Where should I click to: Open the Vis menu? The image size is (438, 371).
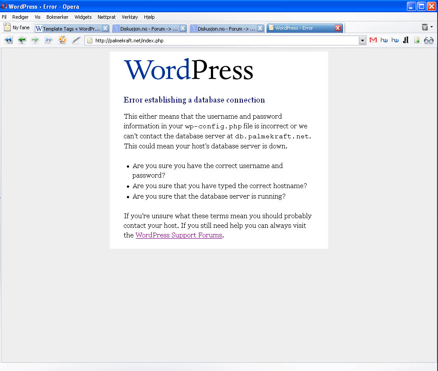coord(38,17)
